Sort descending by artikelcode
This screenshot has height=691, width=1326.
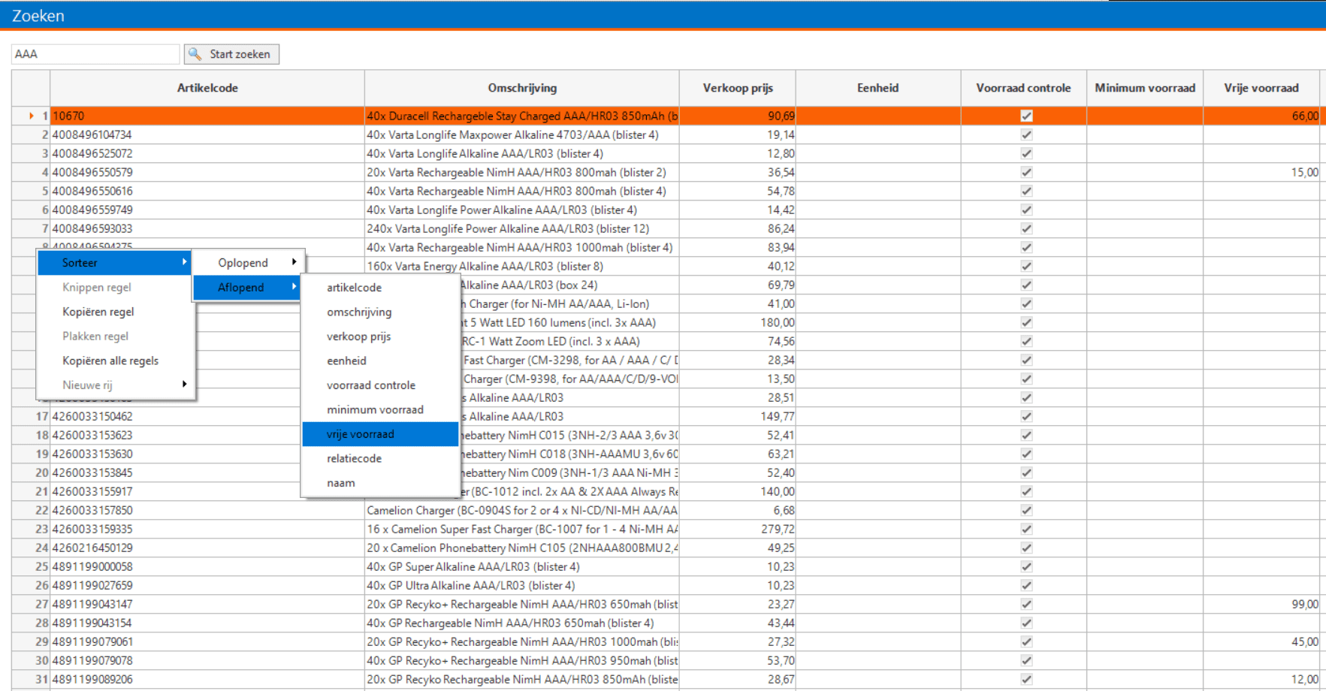(x=380, y=287)
